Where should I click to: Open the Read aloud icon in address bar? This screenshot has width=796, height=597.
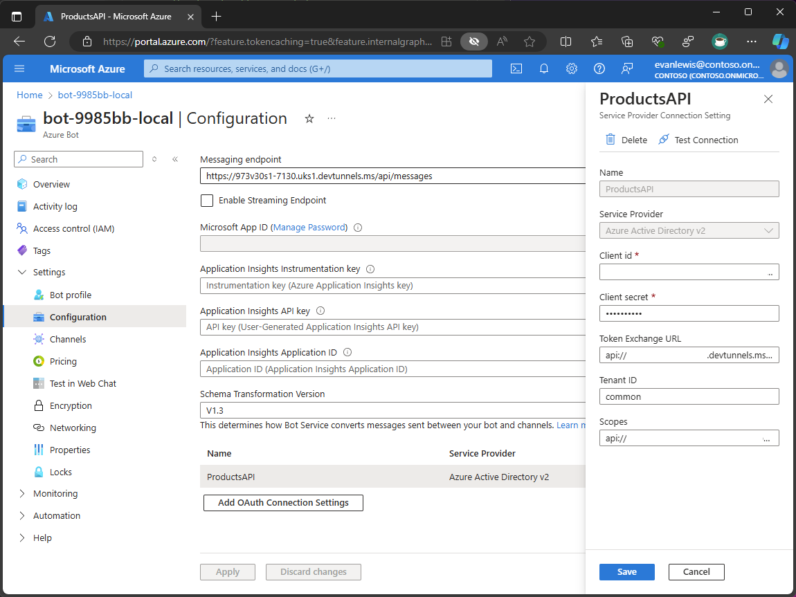pos(502,42)
